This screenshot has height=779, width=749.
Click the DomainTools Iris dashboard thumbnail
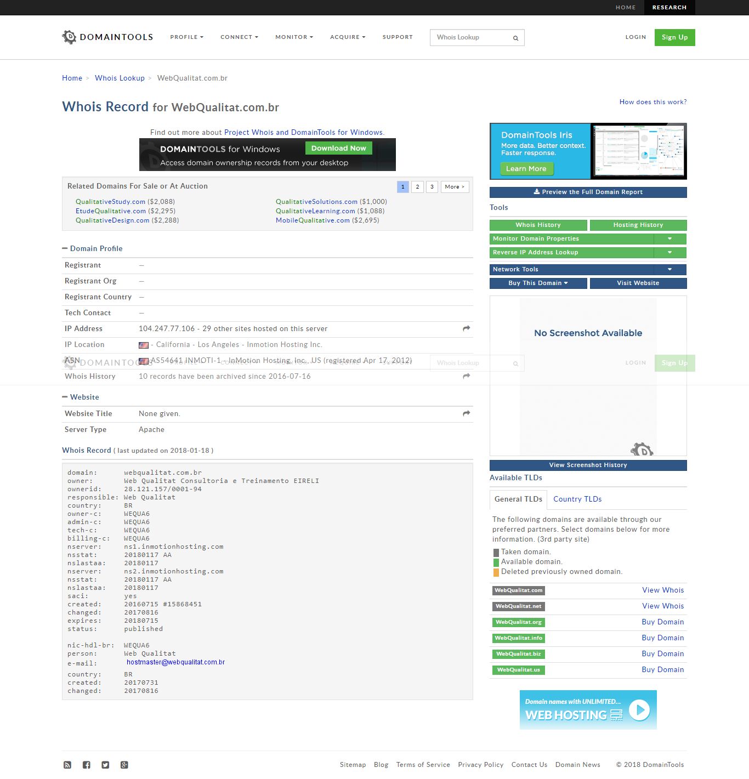[x=639, y=151]
